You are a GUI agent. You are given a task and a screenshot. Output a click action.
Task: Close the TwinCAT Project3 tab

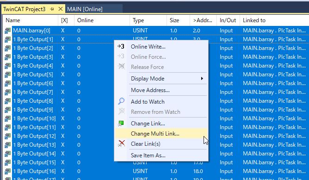pyautogui.click(x=61, y=9)
